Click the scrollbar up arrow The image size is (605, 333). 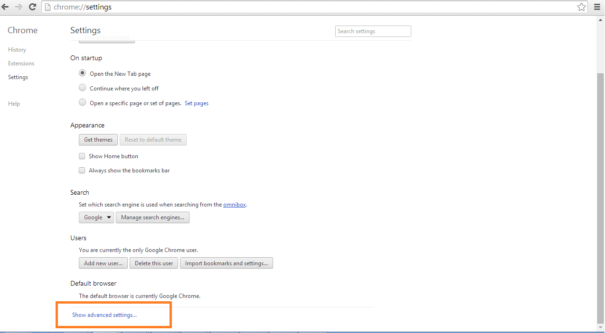[601, 19]
